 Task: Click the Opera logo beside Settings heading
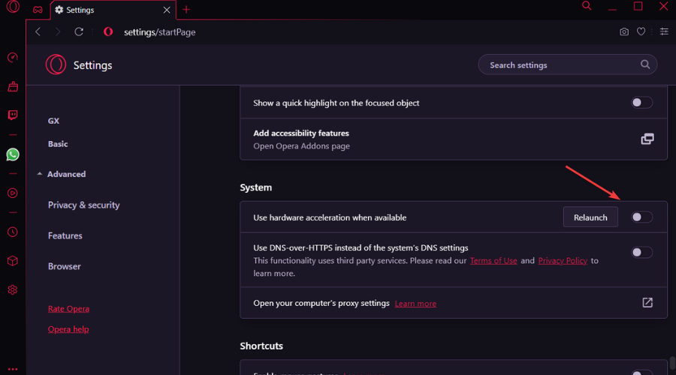click(x=56, y=65)
